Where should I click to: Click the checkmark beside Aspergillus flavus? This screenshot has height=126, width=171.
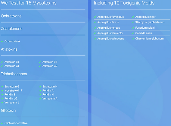[95, 22]
